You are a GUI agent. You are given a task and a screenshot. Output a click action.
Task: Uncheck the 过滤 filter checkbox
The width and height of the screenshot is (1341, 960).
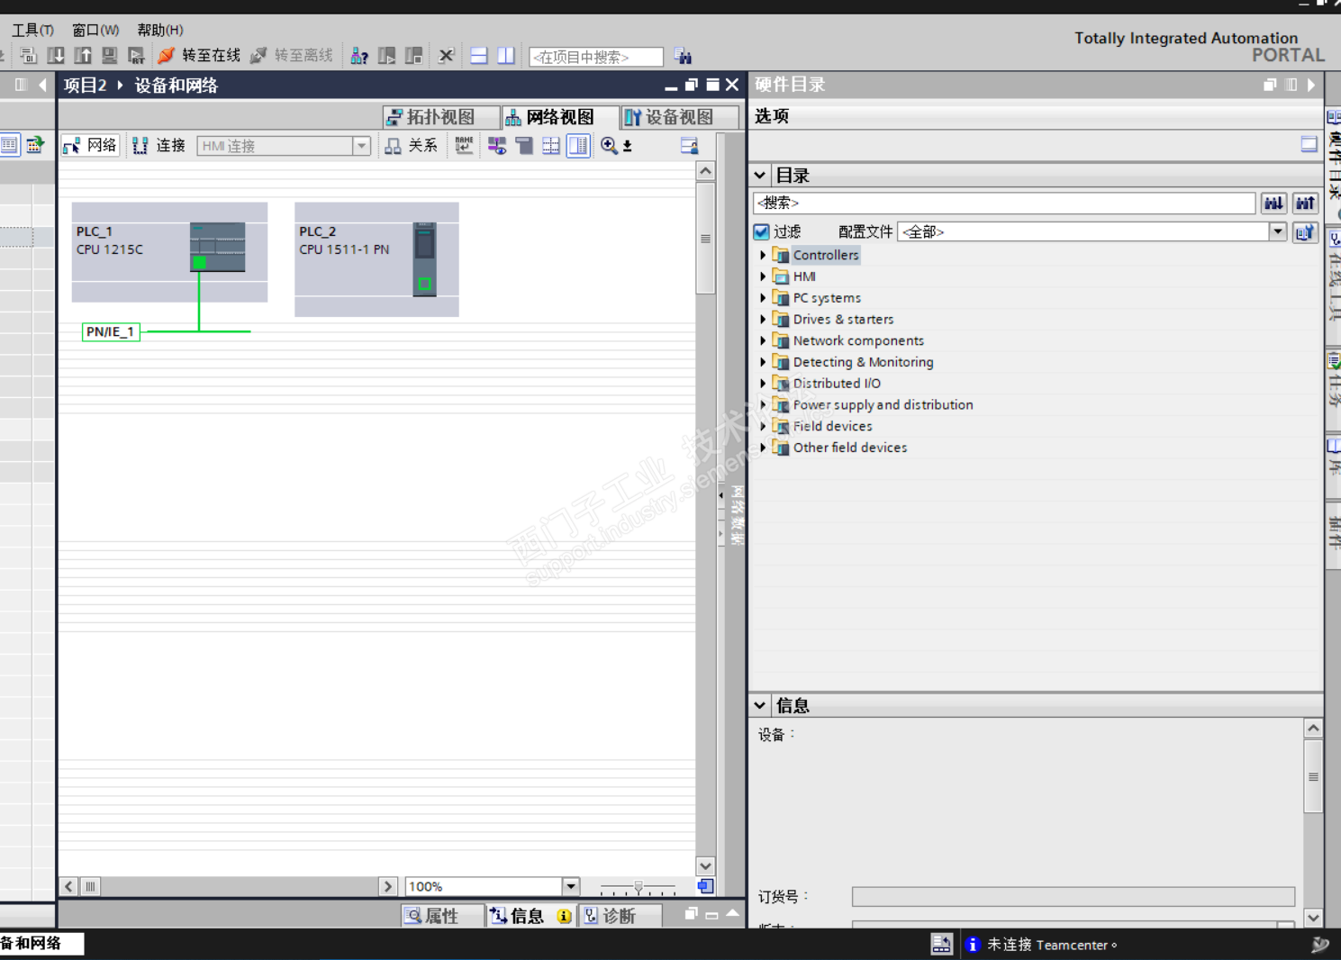pos(762,232)
